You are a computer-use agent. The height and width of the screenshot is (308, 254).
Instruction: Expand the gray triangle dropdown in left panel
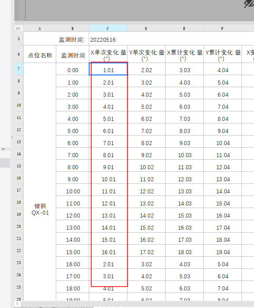[4, 149]
